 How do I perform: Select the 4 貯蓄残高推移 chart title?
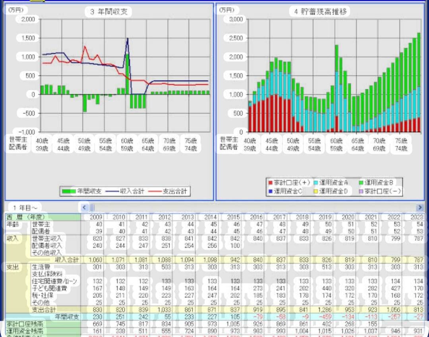coord(320,12)
